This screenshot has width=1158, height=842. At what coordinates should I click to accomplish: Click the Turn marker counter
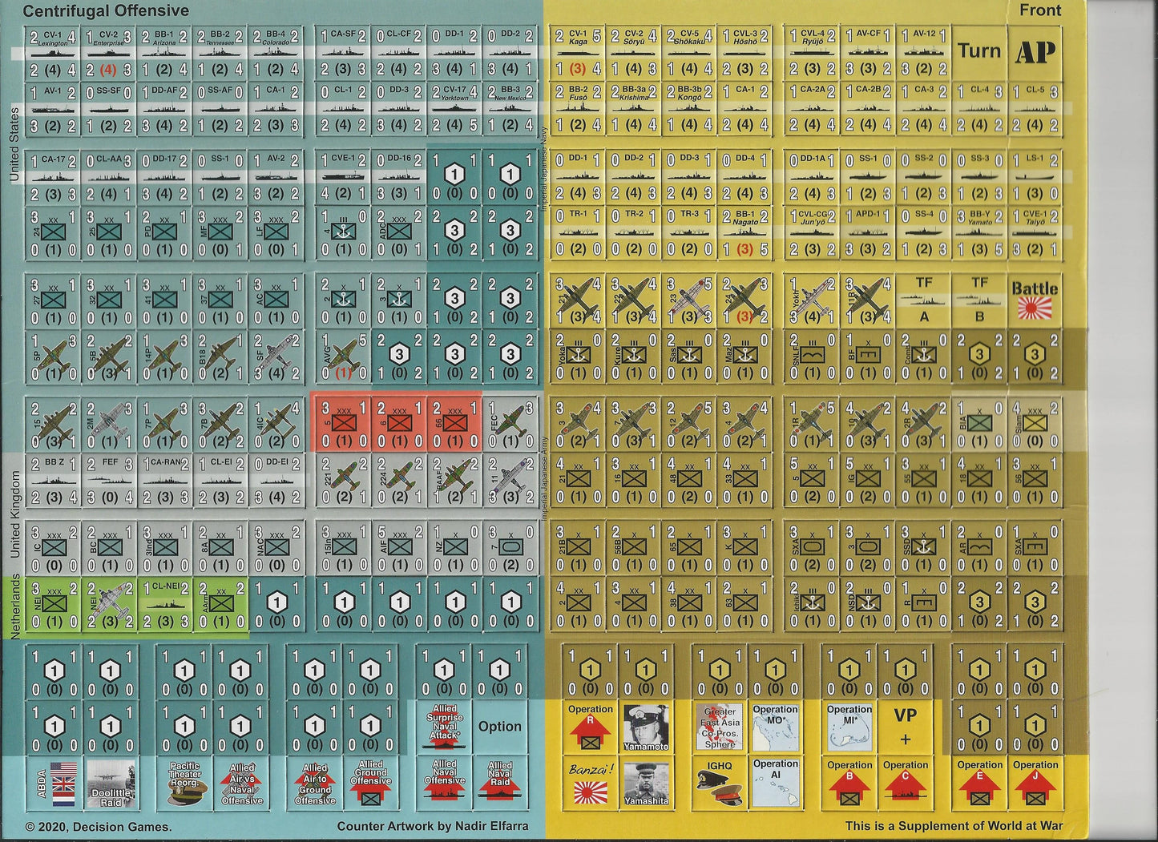pos(979,52)
